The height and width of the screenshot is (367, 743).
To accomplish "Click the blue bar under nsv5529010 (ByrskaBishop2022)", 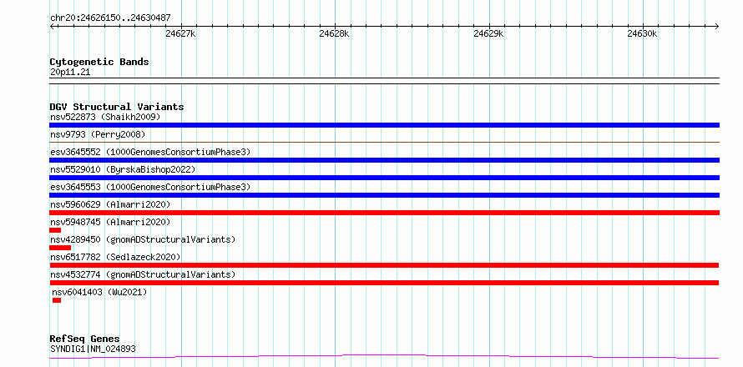I will pos(384,178).
